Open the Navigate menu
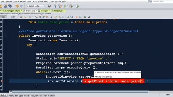 [x=9, y=2]
